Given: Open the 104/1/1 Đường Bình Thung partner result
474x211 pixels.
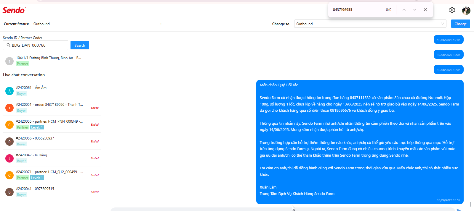Looking at the screenshot, I should (52, 61).
